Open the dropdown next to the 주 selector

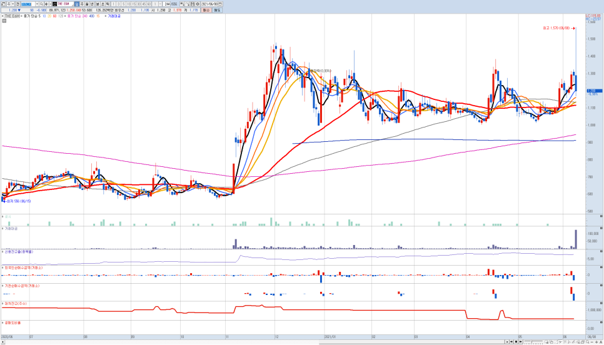(x=13, y=4)
